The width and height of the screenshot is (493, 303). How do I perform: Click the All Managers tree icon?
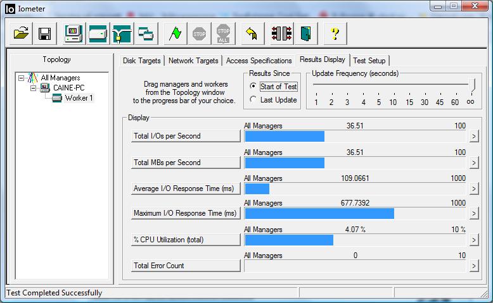pos(33,78)
